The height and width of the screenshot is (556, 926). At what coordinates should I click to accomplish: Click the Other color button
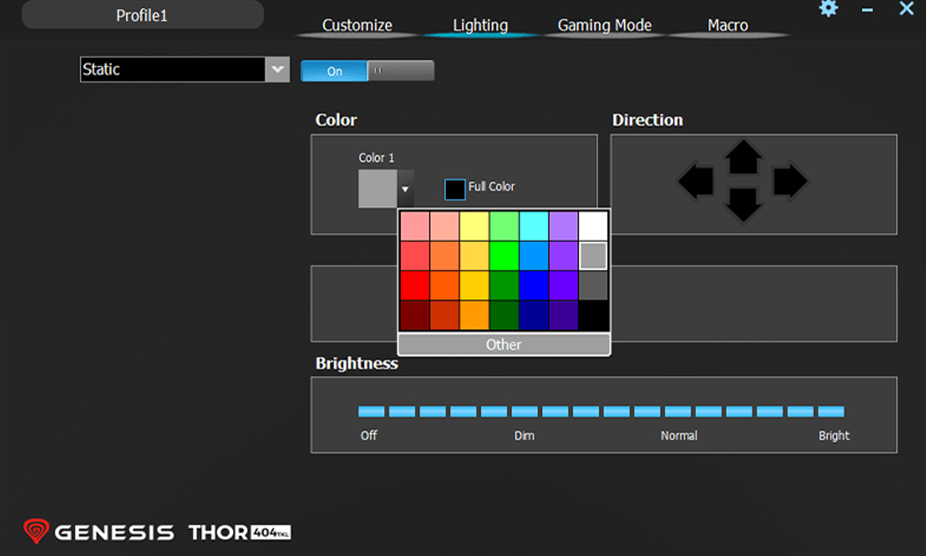click(504, 344)
